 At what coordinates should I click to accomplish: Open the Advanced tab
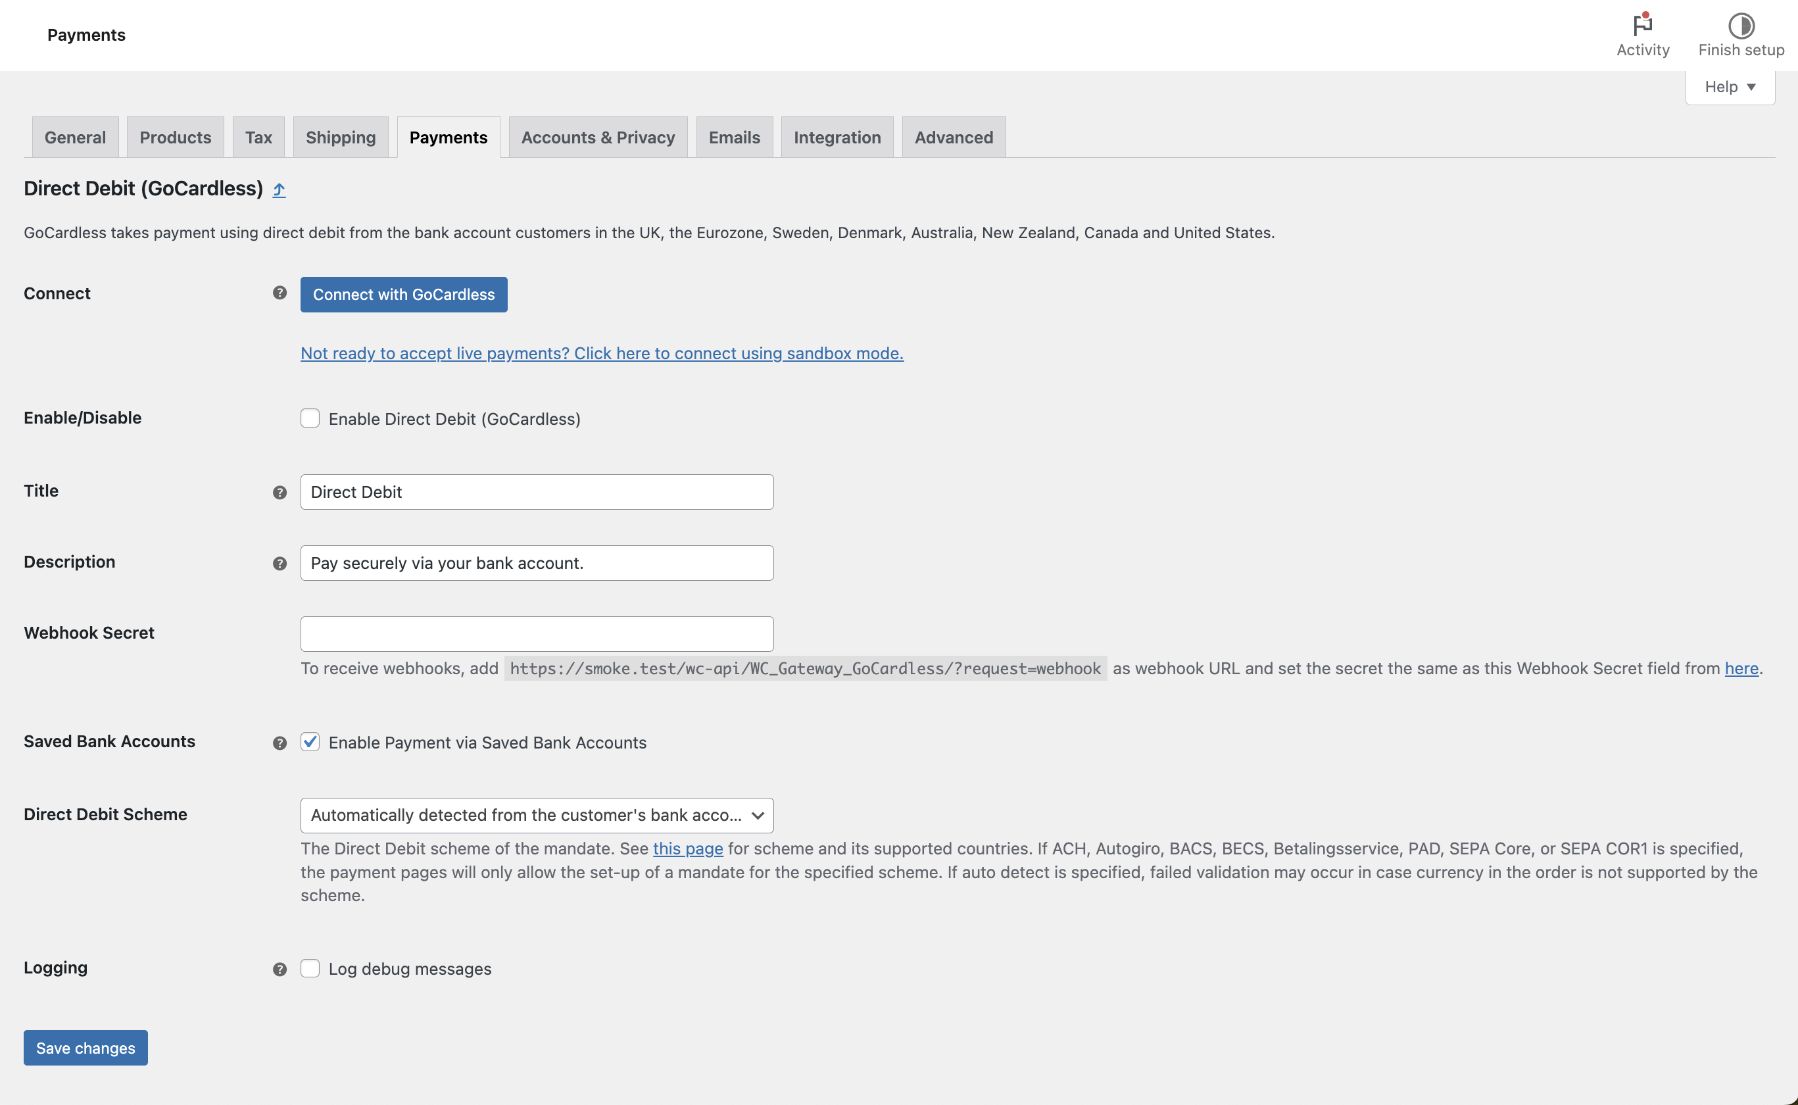[954, 137]
